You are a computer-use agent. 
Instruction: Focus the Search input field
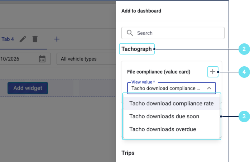(x=173, y=33)
